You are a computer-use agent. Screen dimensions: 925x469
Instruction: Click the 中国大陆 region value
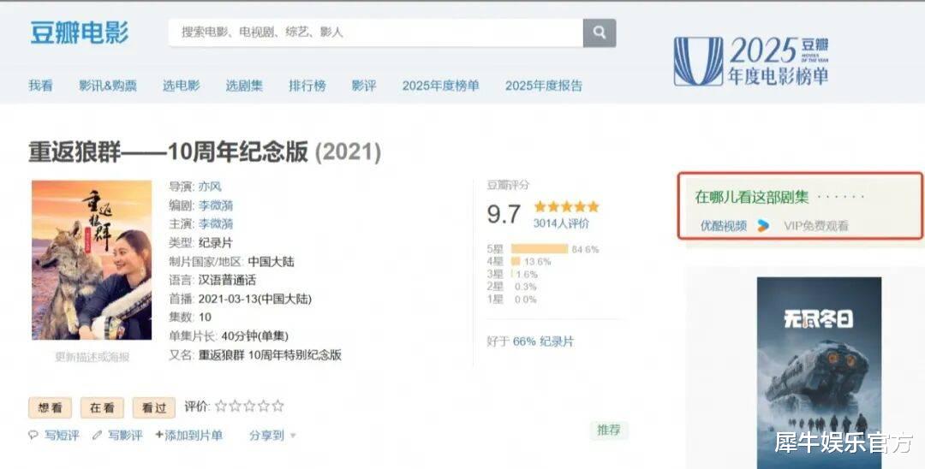271,262
